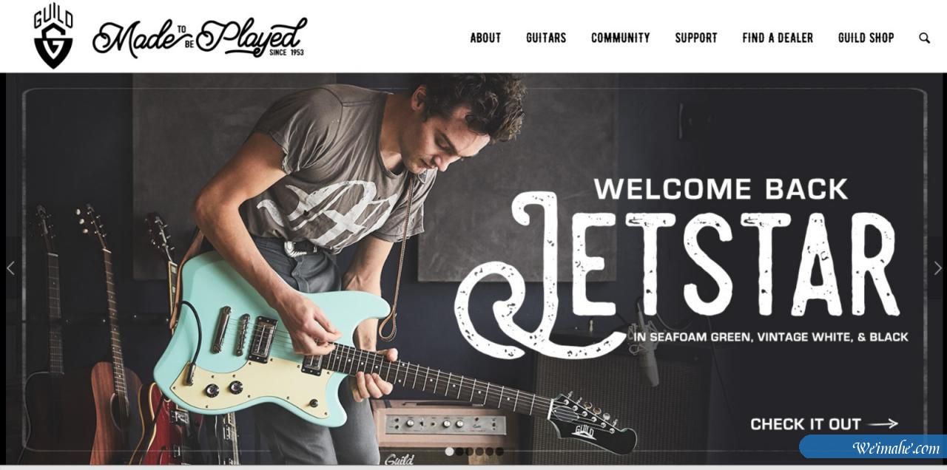947x470 pixels.
Task: Open search with the magnifier icon
Action: coord(924,38)
